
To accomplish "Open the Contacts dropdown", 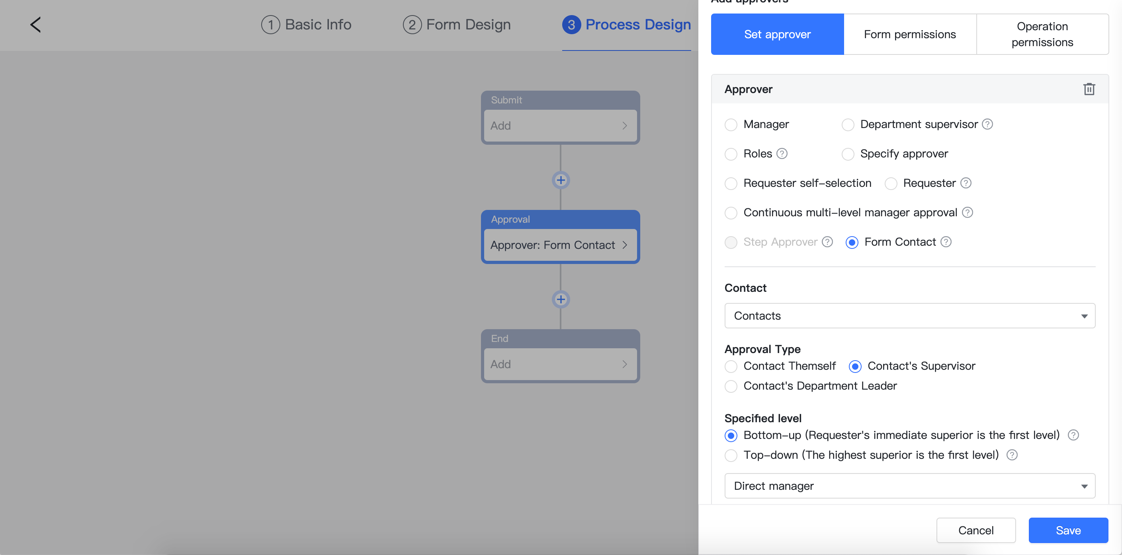I will click(x=909, y=316).
